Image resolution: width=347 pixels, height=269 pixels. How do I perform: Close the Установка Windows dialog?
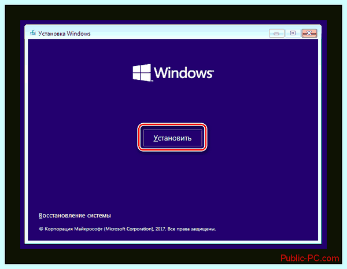pos(309,33)
